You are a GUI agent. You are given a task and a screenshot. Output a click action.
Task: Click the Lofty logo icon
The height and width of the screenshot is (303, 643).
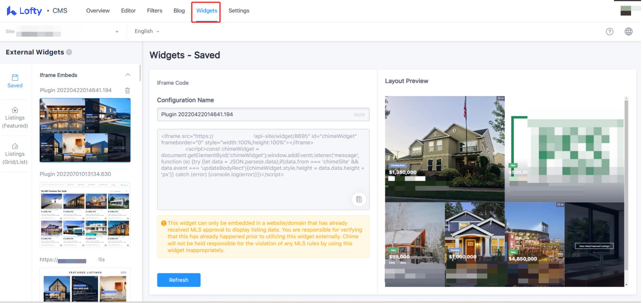click(11, 11)
